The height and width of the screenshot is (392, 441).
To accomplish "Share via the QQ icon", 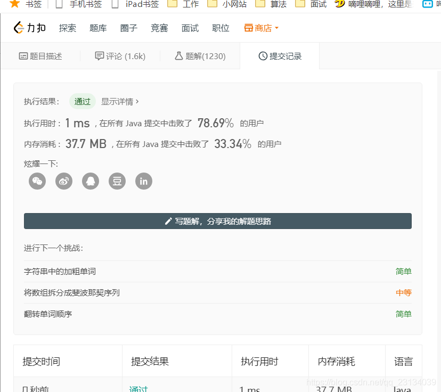I will click(90, 181).
